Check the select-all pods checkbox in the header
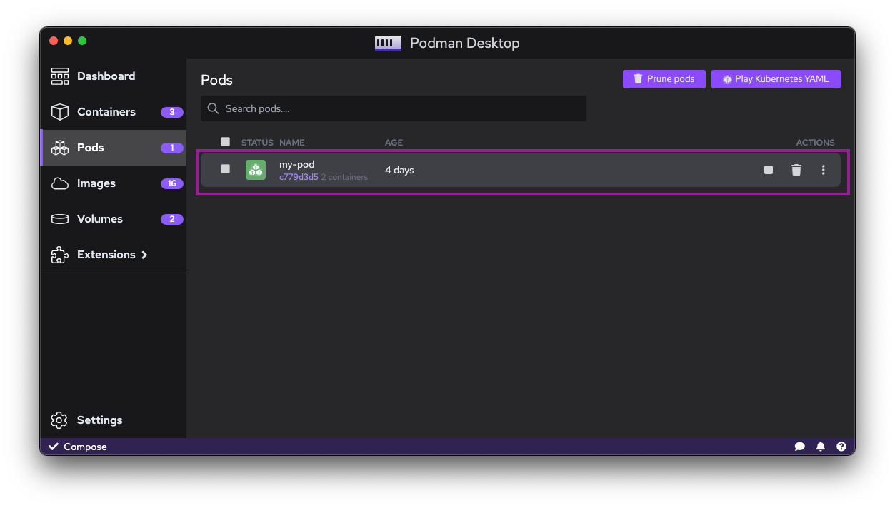Screen dimensions: 895x508 point(225,141)
